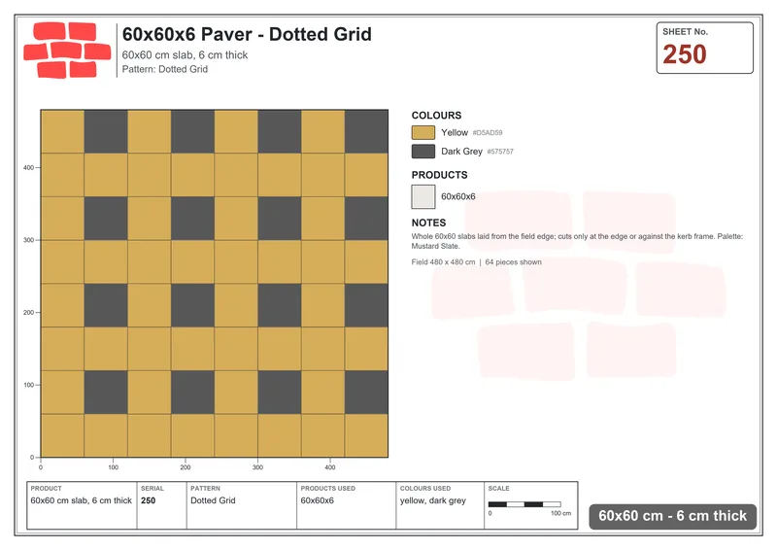Click the PRODUCT cell in the footer table

[x=82, y=505]
